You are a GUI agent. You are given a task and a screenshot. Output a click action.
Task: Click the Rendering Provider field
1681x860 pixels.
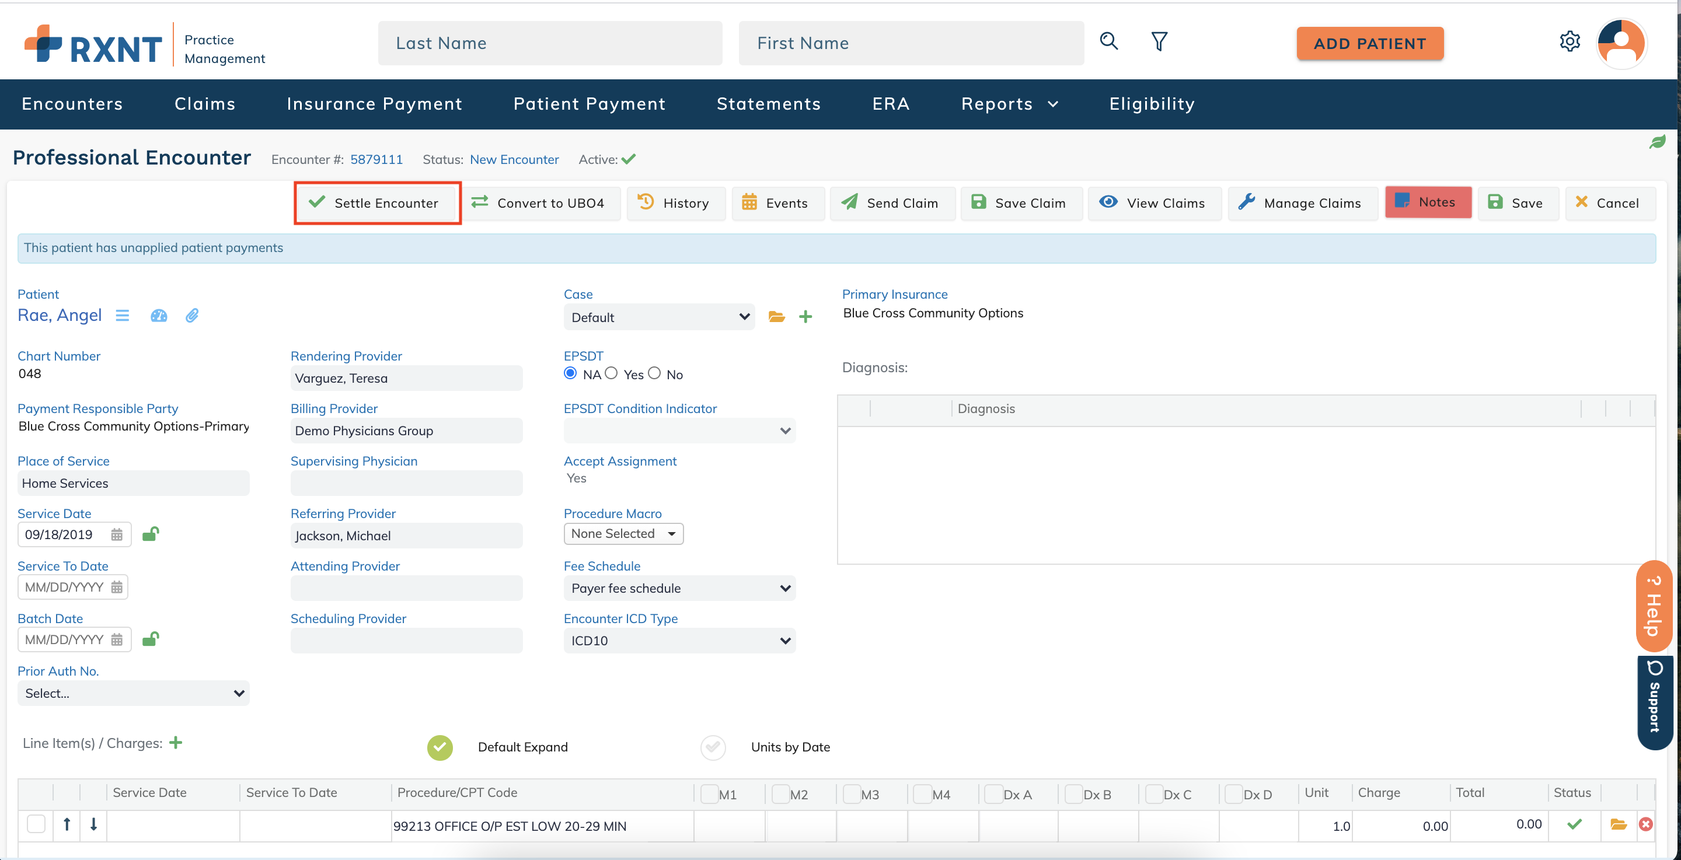pos(407,379)
